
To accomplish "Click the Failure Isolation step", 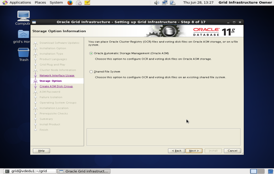I will 51,97.
